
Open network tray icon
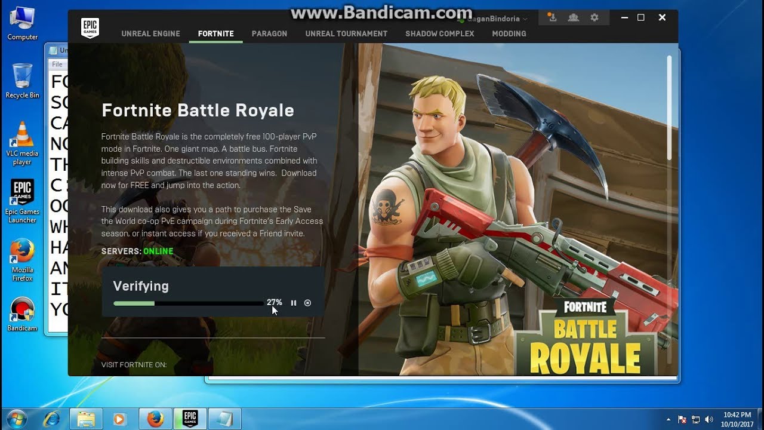[696, 419]
